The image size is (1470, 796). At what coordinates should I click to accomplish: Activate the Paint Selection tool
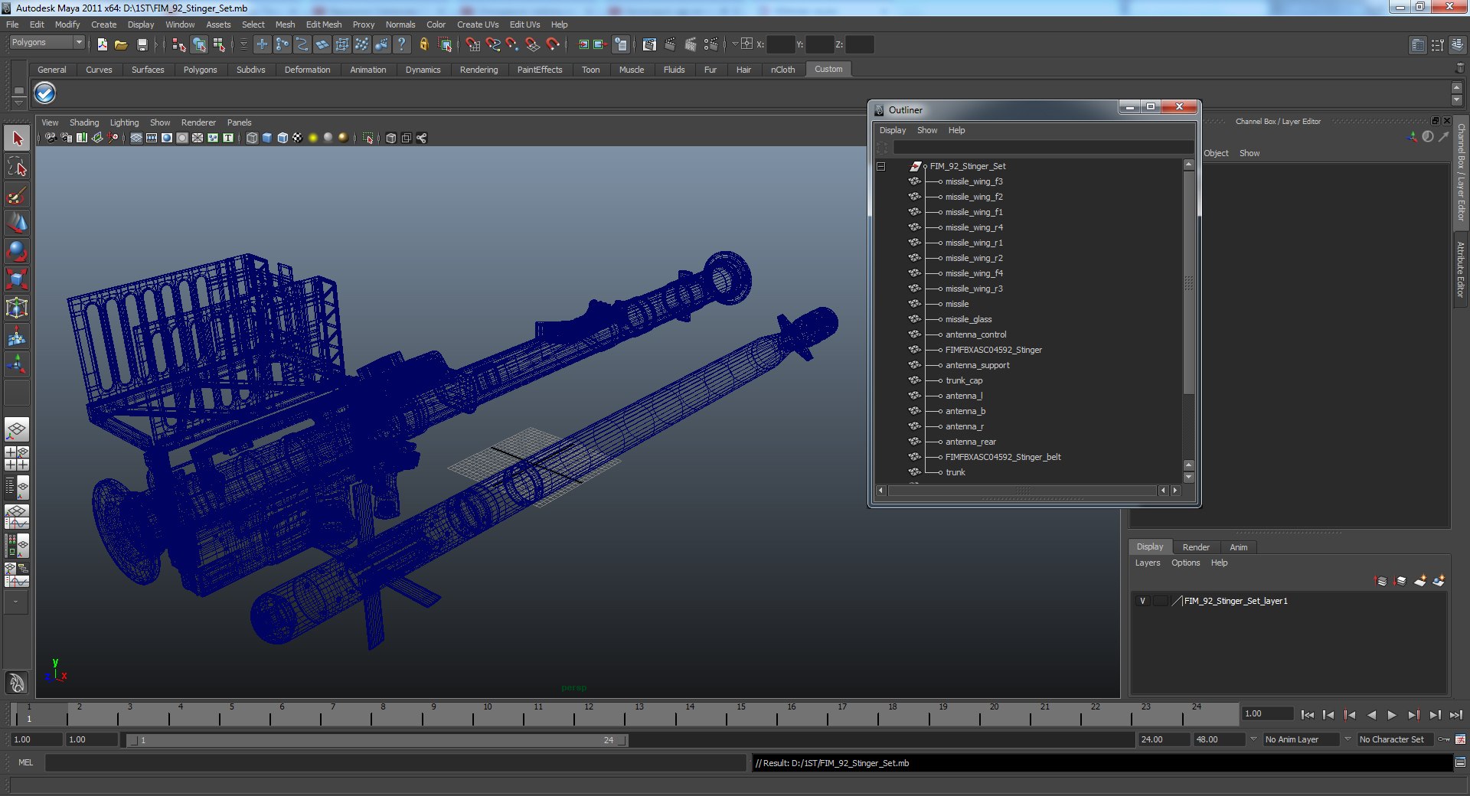point(17,195)
